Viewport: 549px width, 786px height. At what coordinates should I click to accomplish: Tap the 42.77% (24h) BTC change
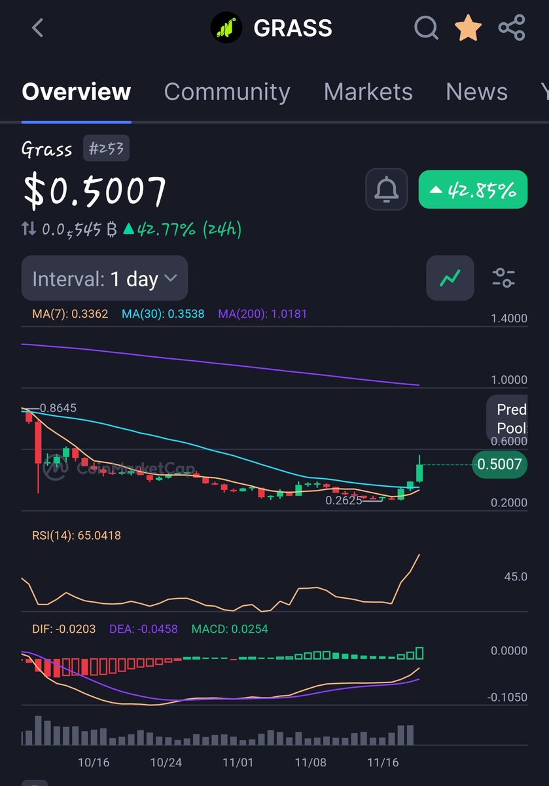tap(182, 229)
